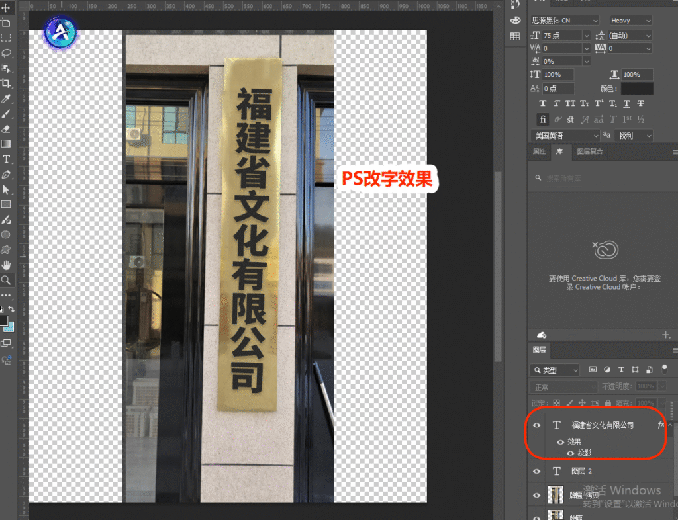Hide the 效果 effects group
Screen dimensions: 678x520
[560, 442]
